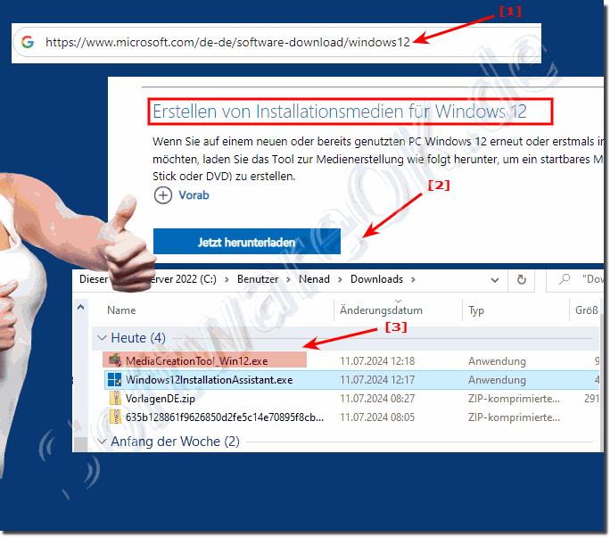Sort files by Größe column
Image resolution: width=610 pixels, height=537 pixels.
click(x=587, y=310)
